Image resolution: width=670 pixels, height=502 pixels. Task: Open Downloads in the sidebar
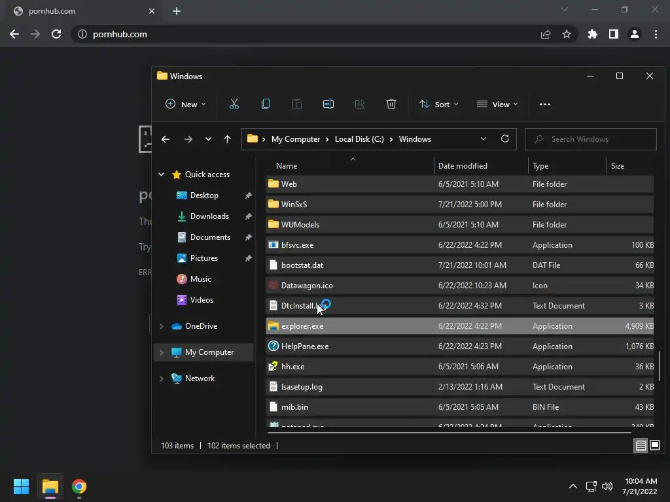pos(209,216)
